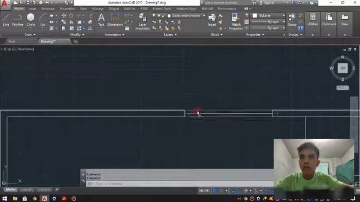This screenshot has height=202, width=360.
Task: Switch to the Layout1 tab
Action: tap(26, 190)
